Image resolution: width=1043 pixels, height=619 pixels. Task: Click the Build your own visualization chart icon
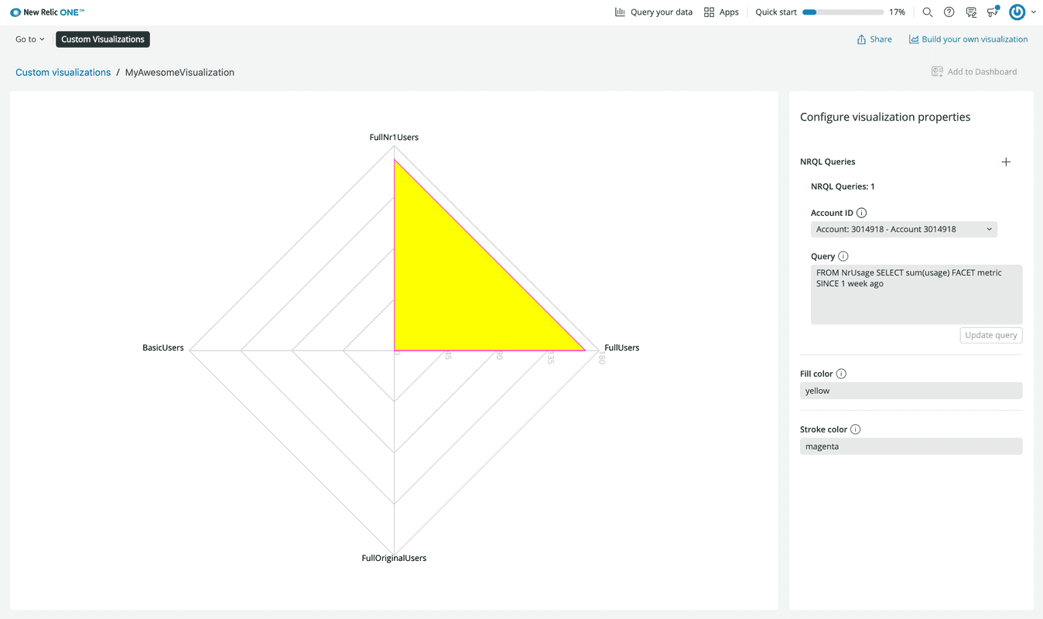click(914, 39)
